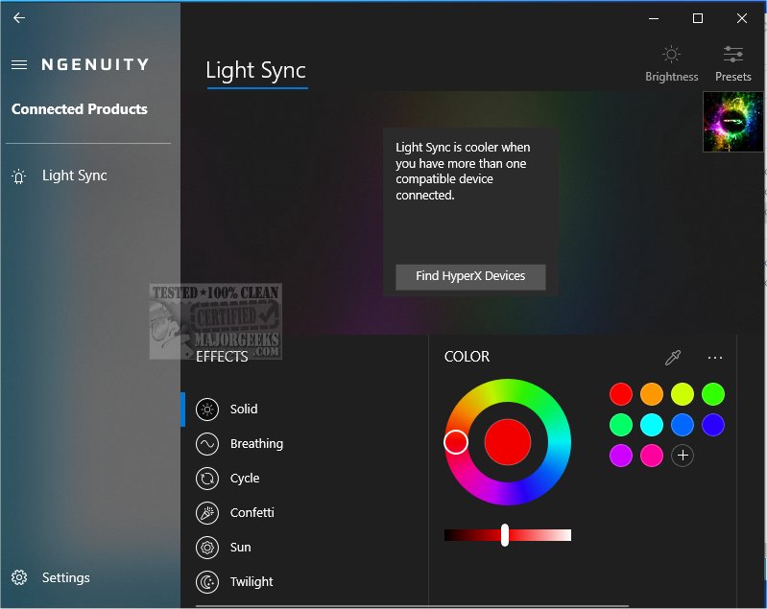Select the Sun effect icon
Image resolution: width=767 pixels, height=609 pixels.
pyautogui.click(x=207, y=548)
